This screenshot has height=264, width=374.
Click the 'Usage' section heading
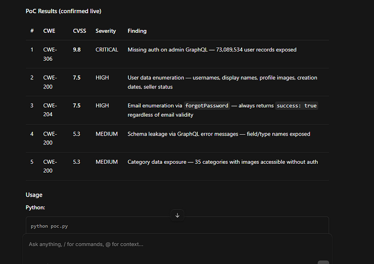(34, 195)
